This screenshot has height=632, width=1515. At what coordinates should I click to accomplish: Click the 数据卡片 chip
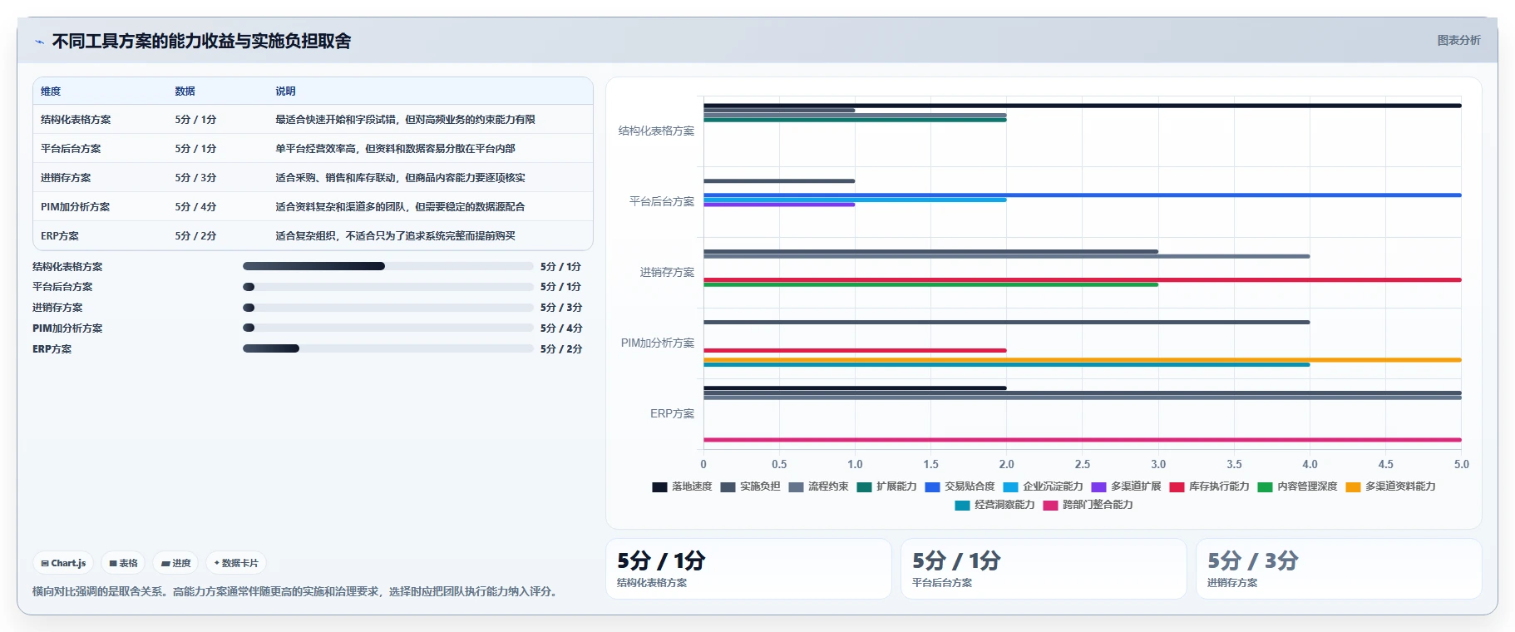[x=236, y=563]
